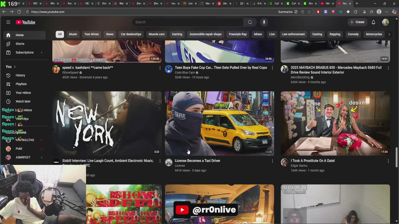Viewport: 399px width, 224px height.
Task: Open options for 2025 Maybach Brabus video
Action: (x=388, y=68)
